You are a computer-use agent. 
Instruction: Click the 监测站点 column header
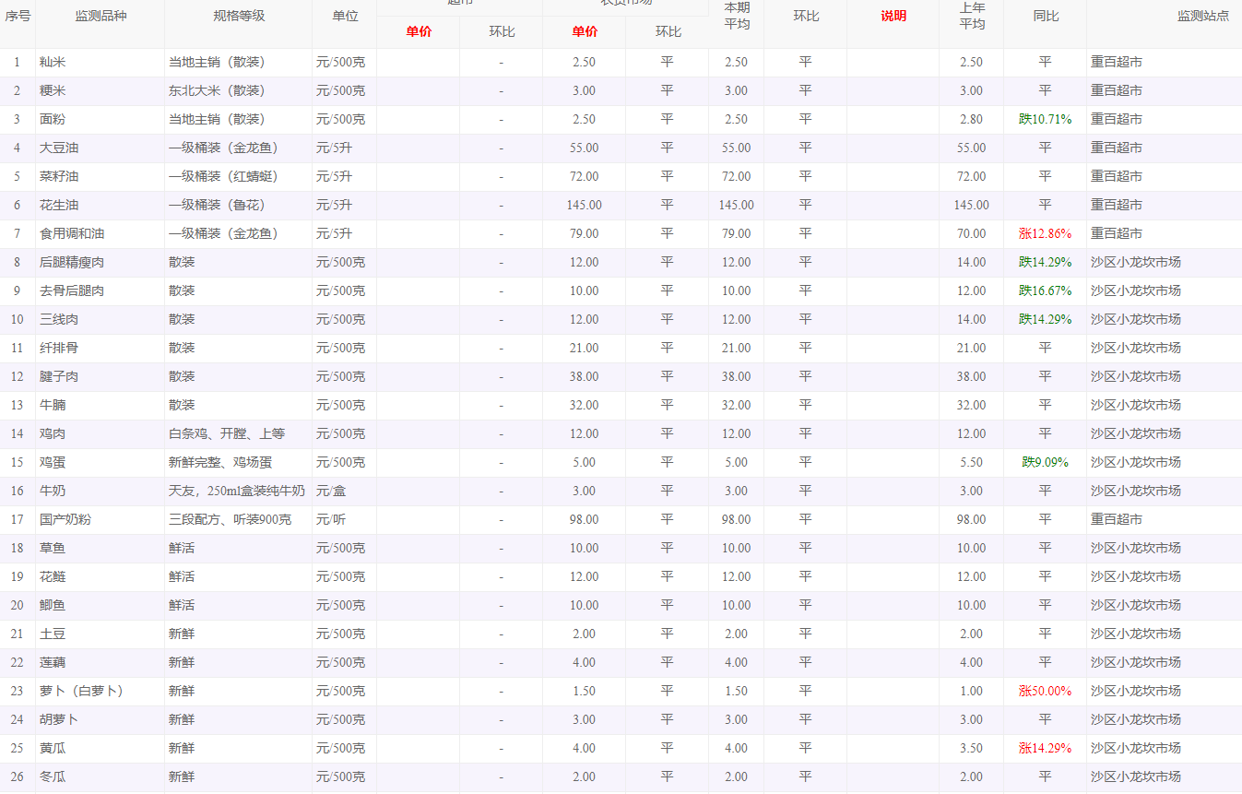(1202, 17)
